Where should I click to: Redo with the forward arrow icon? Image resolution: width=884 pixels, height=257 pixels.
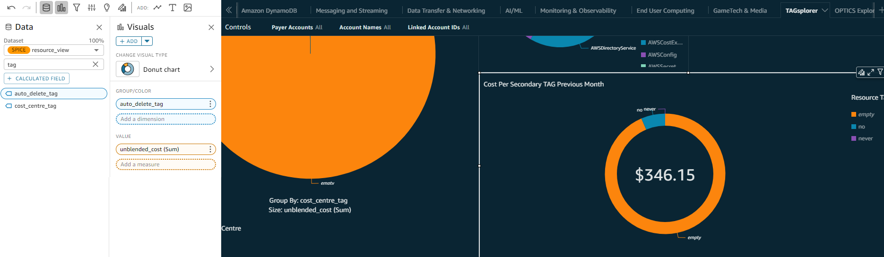coord(26,8)
